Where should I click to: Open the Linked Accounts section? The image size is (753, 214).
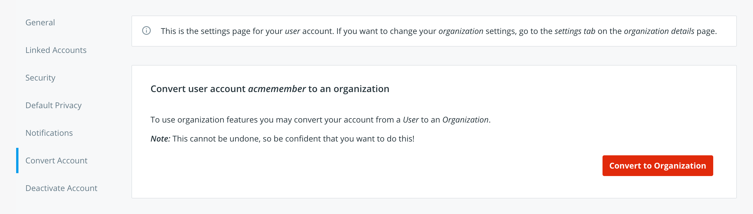(56, 50)
